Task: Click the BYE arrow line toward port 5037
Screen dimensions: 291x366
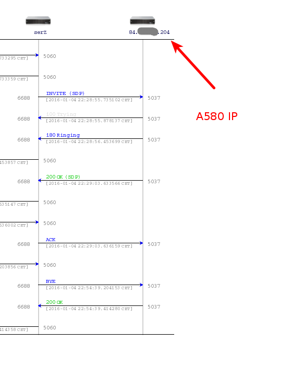Action: [90, 285]
